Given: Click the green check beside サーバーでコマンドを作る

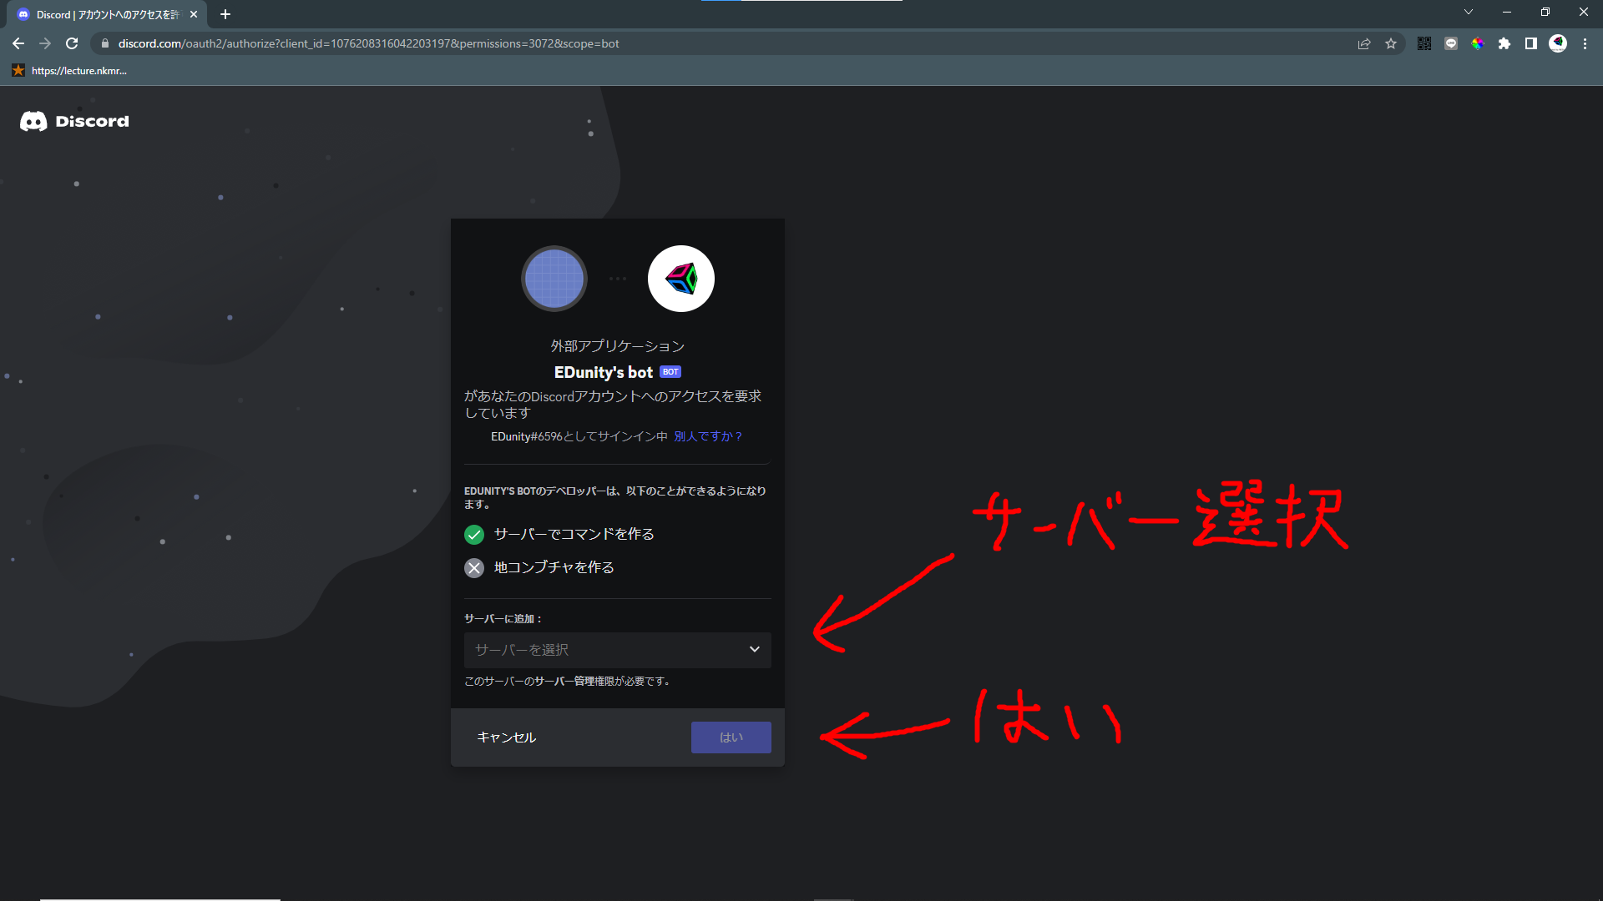Looking at the screenshot, I should click(474, 534).
